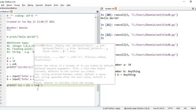Image resolution: width=196 pixels, height=110 pixels.
Task: Open the editor options hamburger menu
Action: click(98, 12)
